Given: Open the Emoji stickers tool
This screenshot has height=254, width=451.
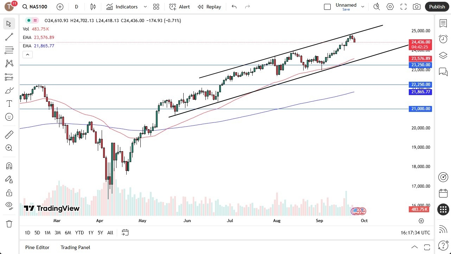Looking at the screenshot, I should click(x=9, y=117).
